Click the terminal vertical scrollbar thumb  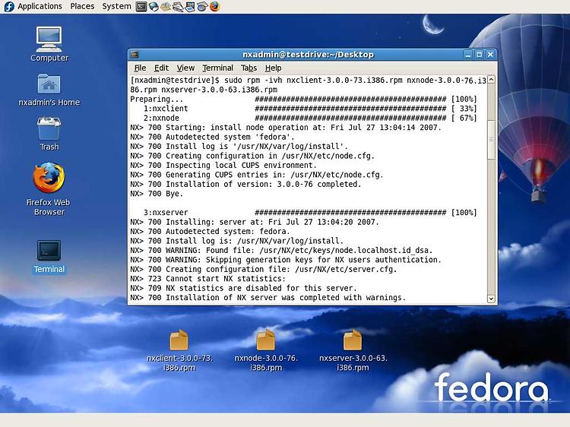click(x=491, y=140)
